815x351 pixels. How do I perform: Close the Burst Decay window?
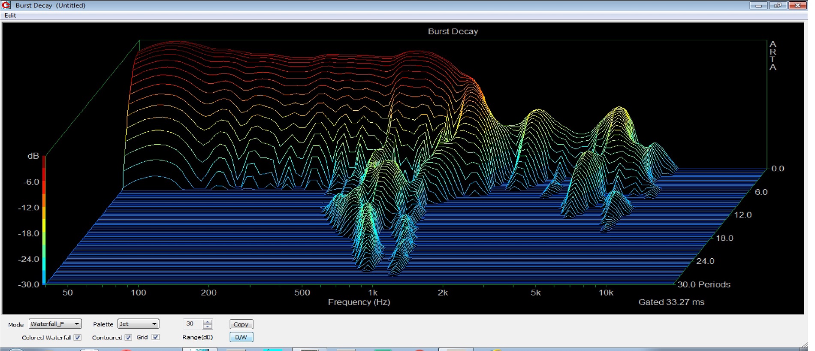(x=797, y=6)
